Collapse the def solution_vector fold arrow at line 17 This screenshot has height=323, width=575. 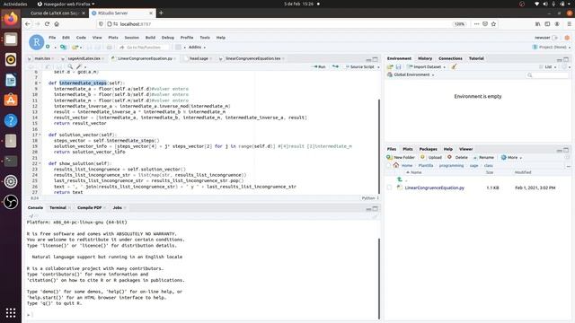40,135
